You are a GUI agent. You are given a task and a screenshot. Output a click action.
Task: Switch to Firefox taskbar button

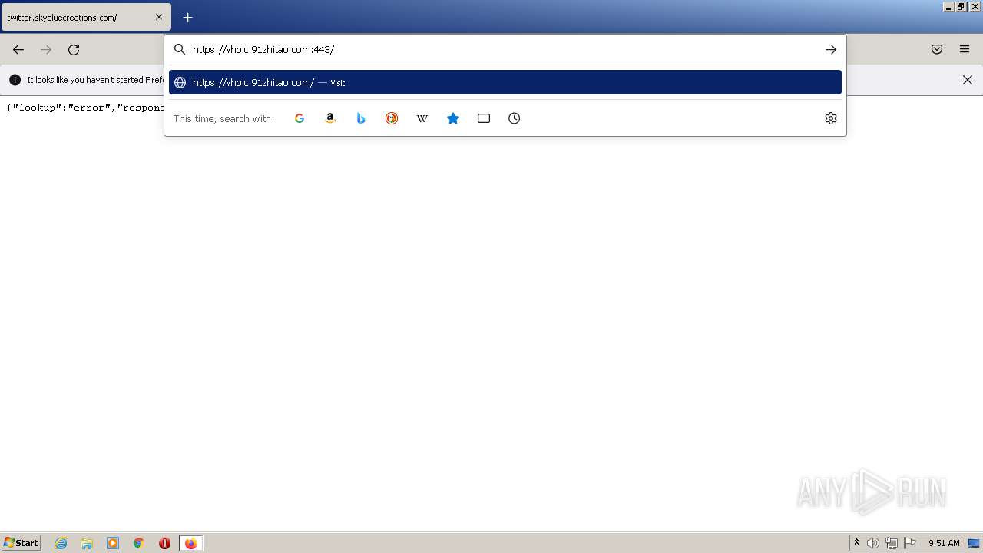190,543
